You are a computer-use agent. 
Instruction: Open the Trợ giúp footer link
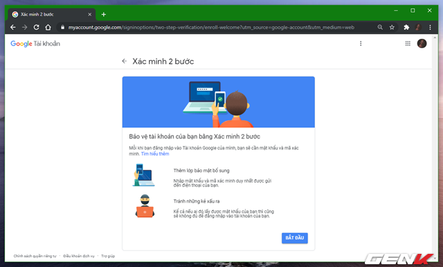point(108,256)
